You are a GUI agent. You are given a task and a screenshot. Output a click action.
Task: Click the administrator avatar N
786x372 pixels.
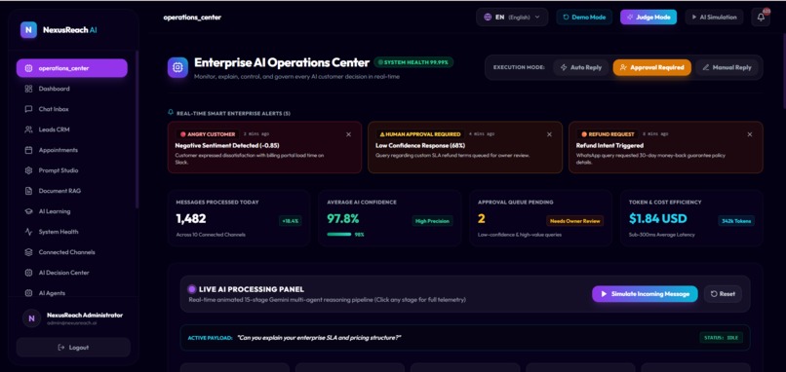[31, 317]
